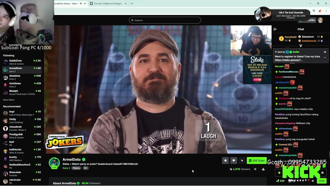
Task: Open the browser three-dot menu
Action: tap(326, 11)
